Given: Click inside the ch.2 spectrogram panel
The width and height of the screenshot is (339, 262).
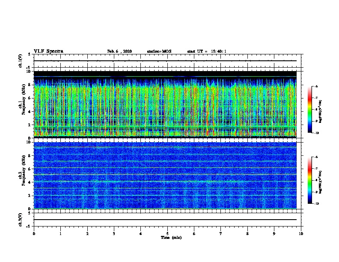Looking at the screenshot, I should pyautogui.click(x=165, y=176).
